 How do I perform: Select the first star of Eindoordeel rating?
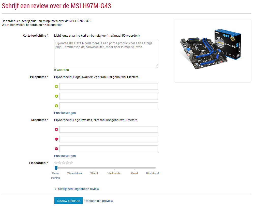click(x=56, y=163)
